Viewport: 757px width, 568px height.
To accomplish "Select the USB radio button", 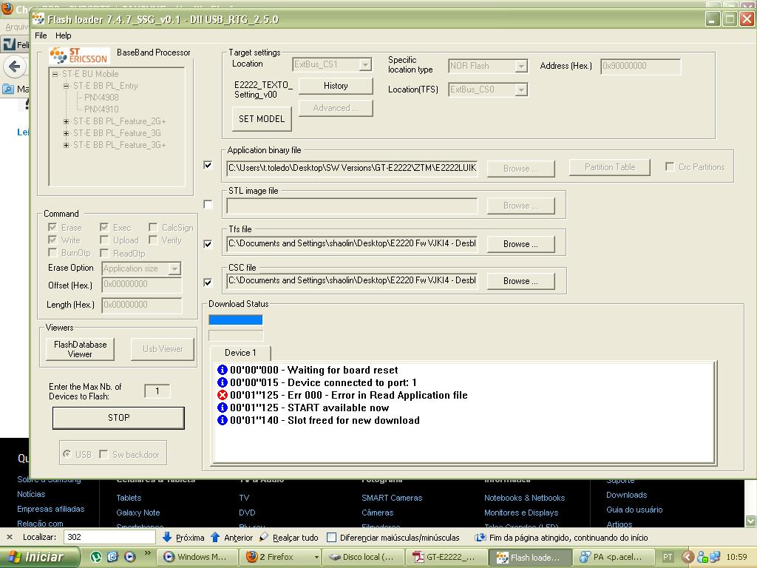I will (67, 454).
